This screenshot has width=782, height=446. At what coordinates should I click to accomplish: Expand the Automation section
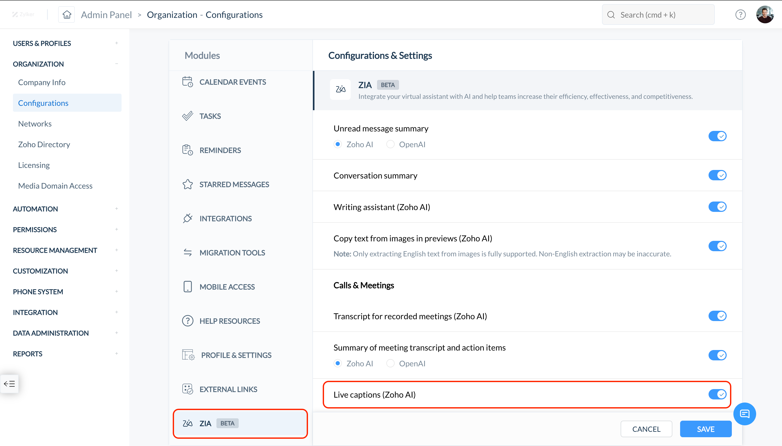point(117,209)
